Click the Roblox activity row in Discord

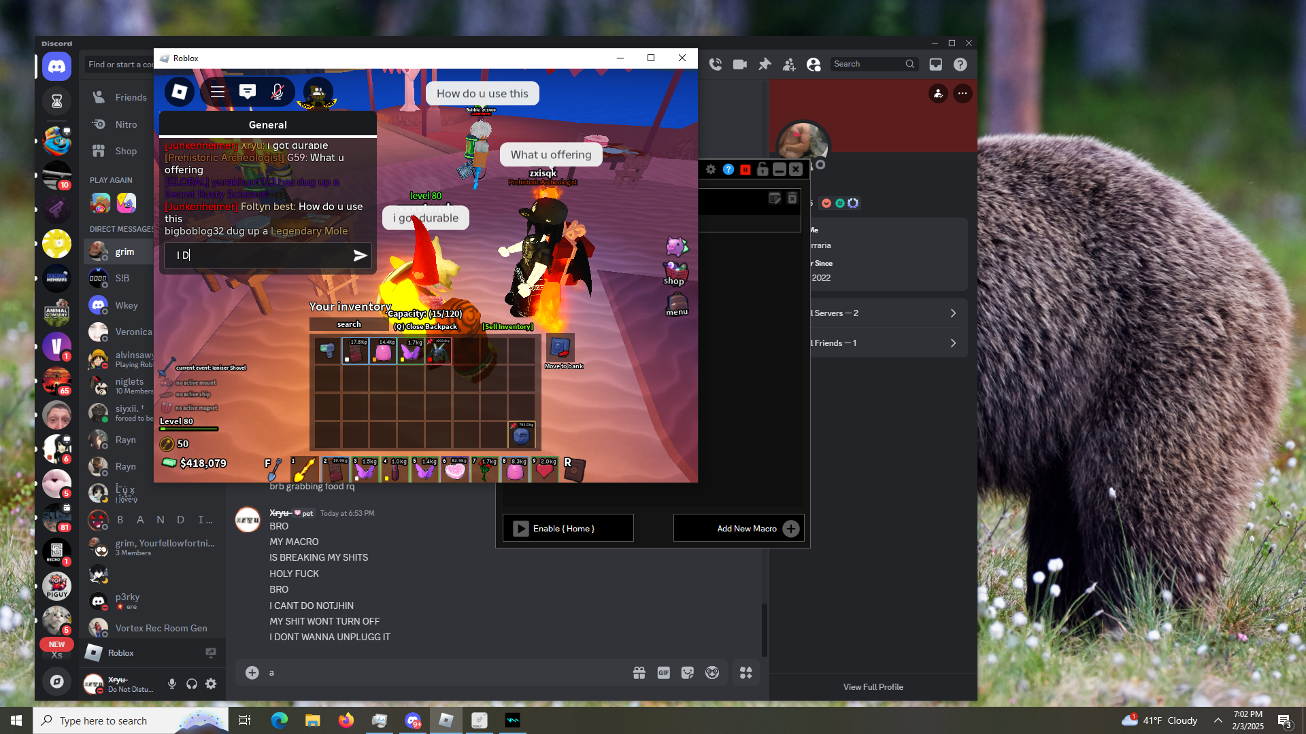[x=152, y=653]
